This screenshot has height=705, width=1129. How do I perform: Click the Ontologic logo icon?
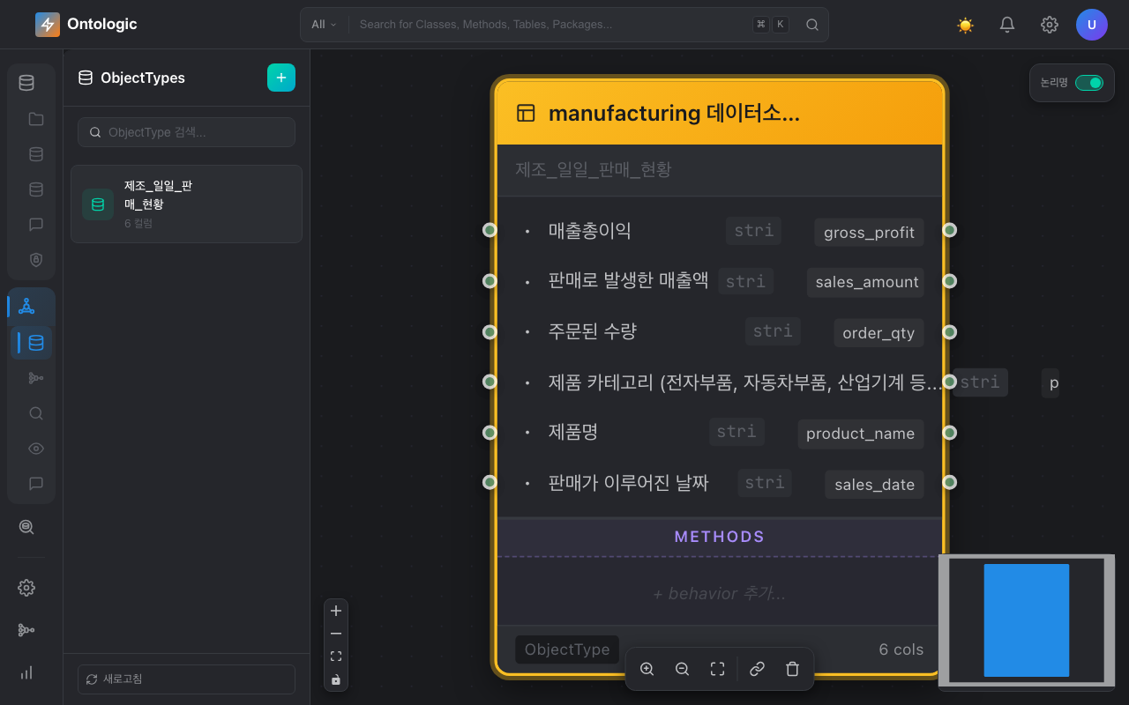click(x=48, y=25)
